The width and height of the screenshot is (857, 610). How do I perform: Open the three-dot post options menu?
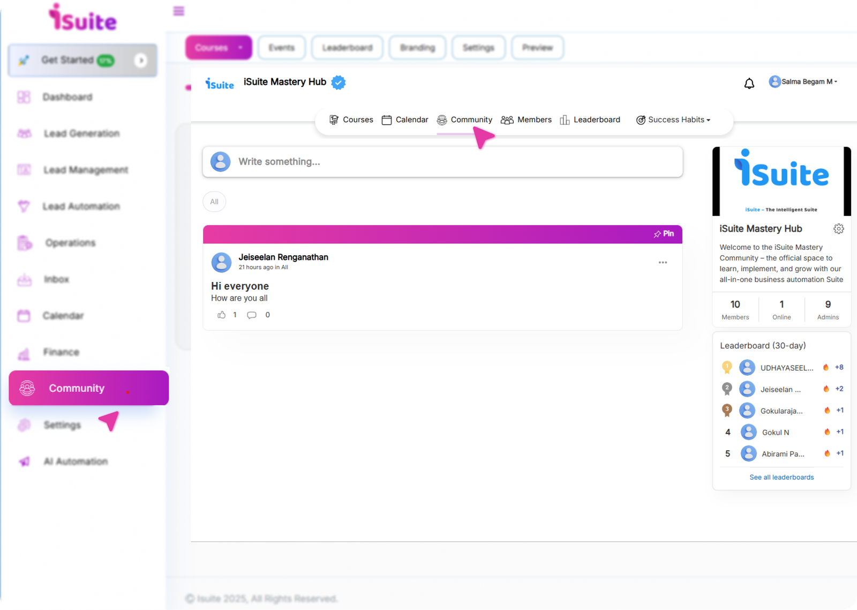663,263
